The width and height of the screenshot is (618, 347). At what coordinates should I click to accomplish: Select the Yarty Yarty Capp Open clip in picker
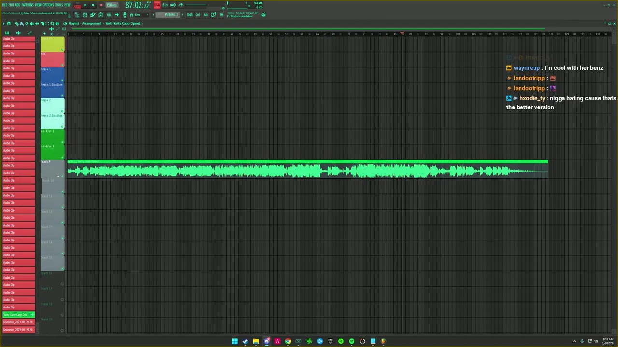click(18, 315)
